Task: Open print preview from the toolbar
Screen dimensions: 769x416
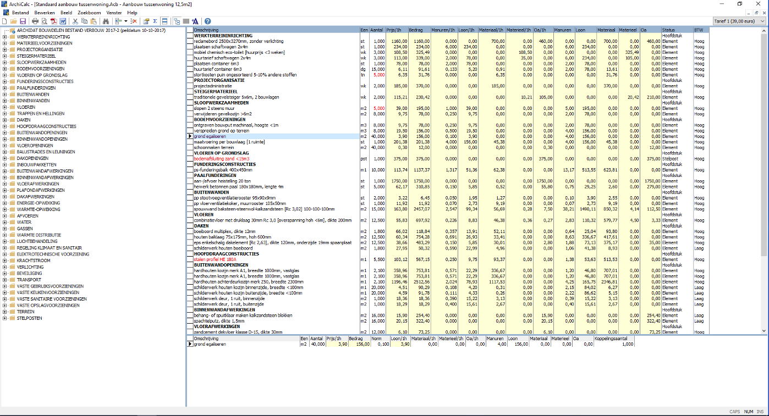Action: coord(45,21)
